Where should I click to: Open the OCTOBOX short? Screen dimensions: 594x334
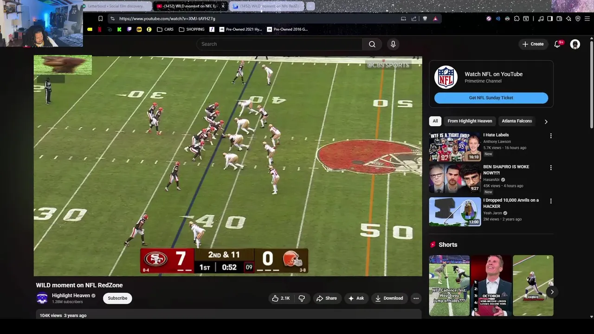point(491,285)
